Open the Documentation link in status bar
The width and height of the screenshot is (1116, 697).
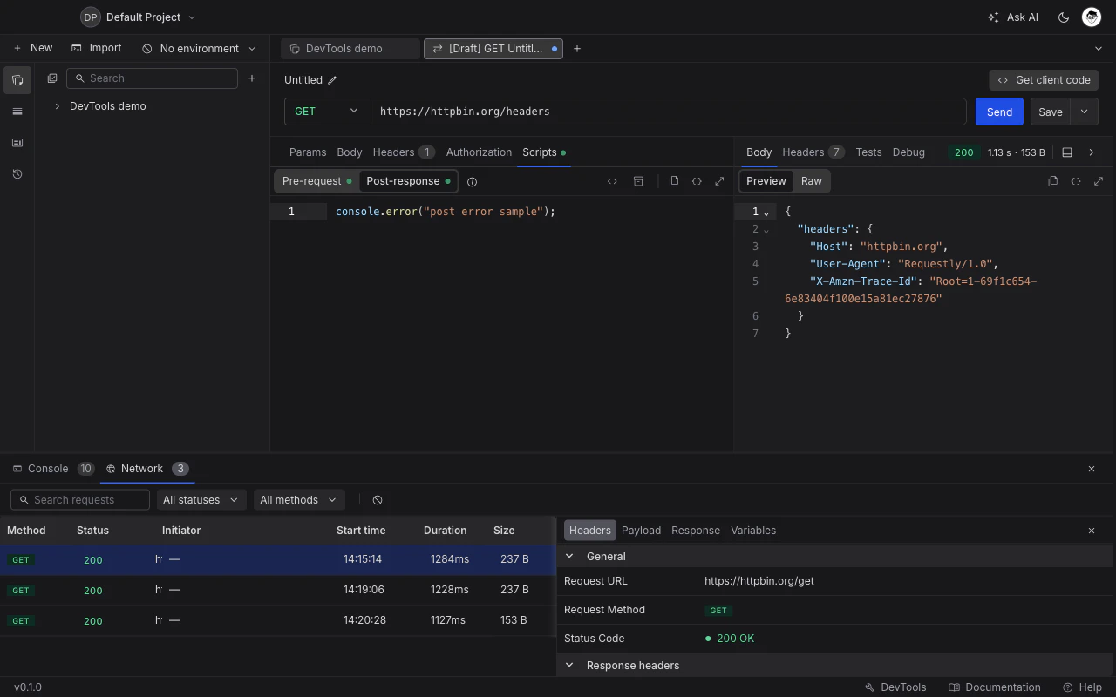[995, 687]
